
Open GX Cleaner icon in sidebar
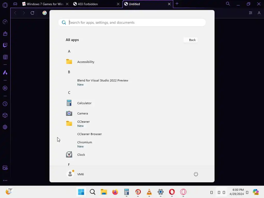5,34
